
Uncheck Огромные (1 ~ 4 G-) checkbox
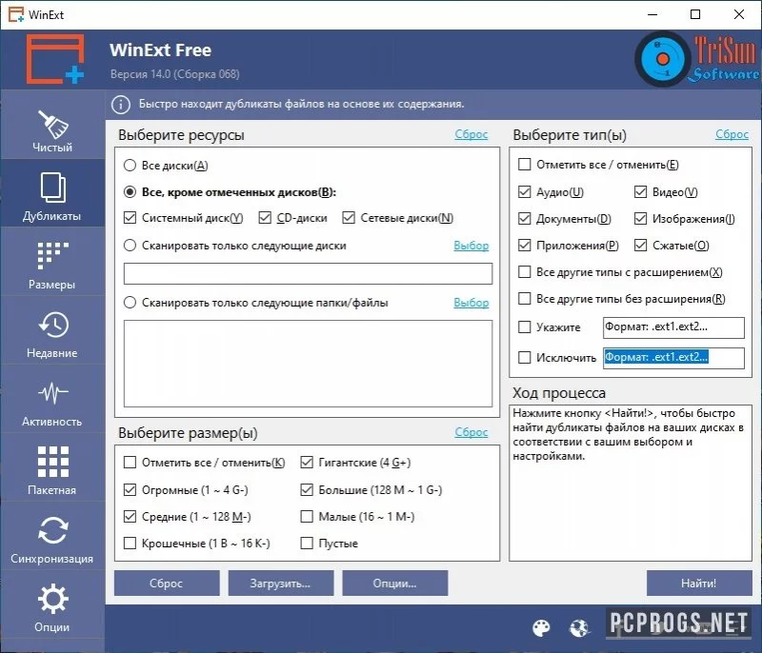click(130, 490)
